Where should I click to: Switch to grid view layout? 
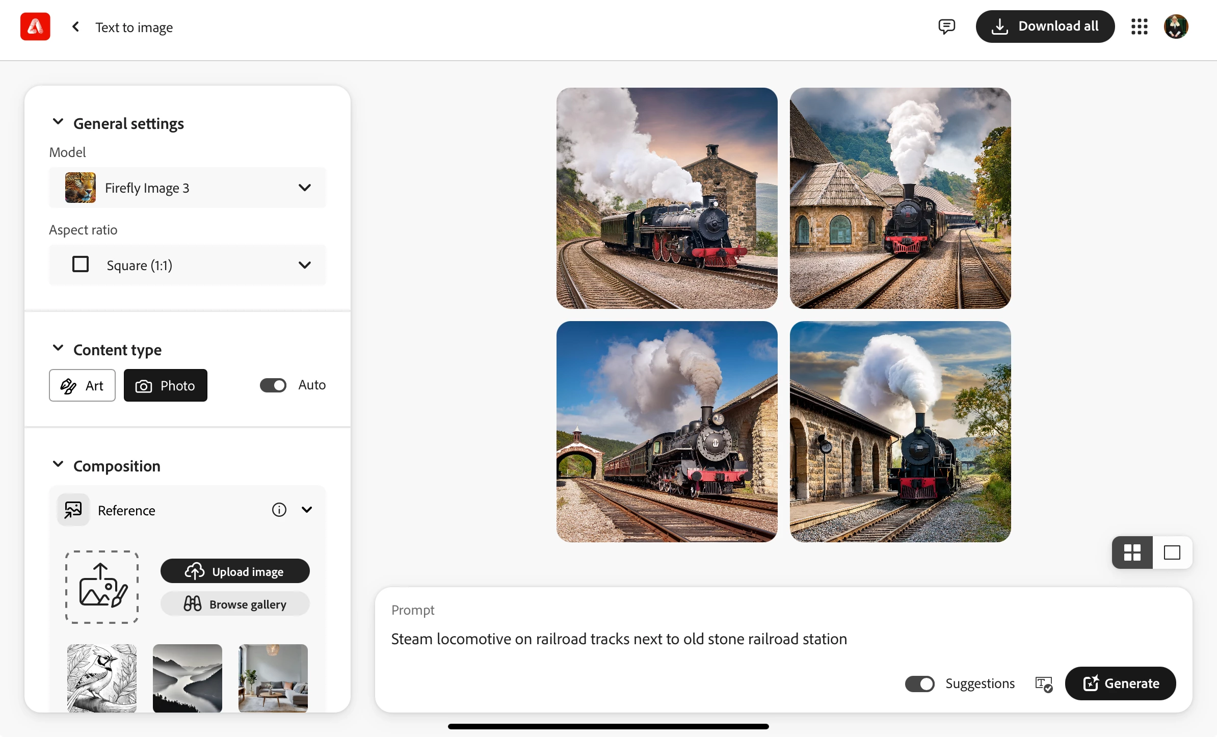click(1132, 552)
